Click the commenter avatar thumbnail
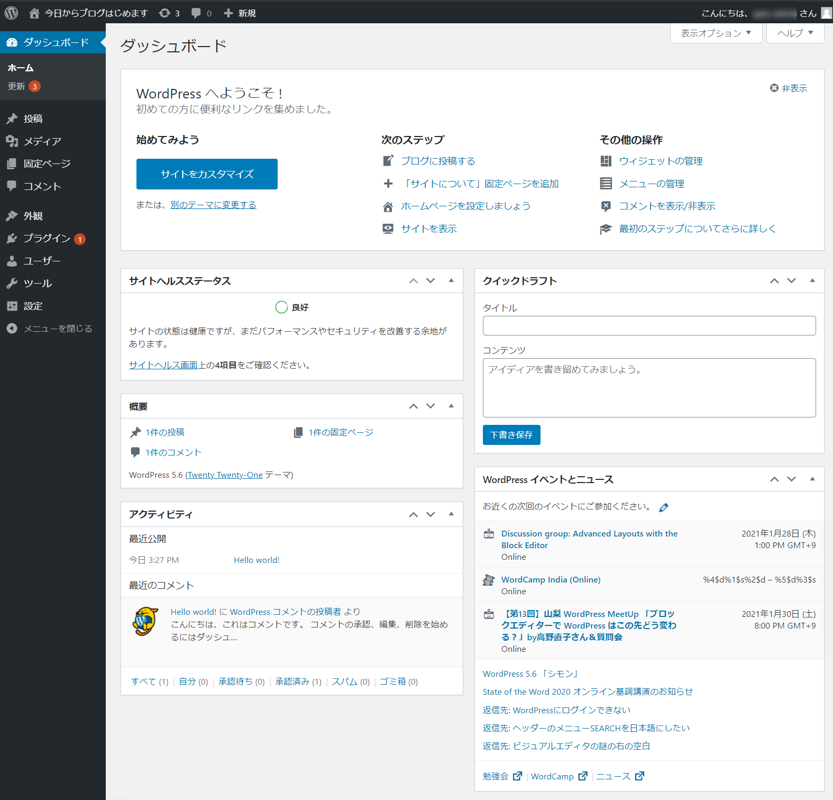 (x=145, y=621)
